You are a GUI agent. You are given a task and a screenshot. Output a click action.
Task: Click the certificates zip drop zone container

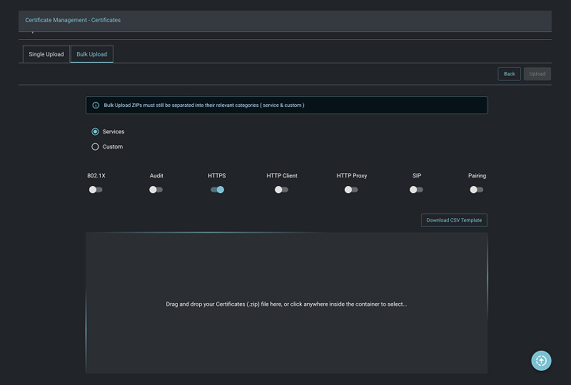pos(286,304)
